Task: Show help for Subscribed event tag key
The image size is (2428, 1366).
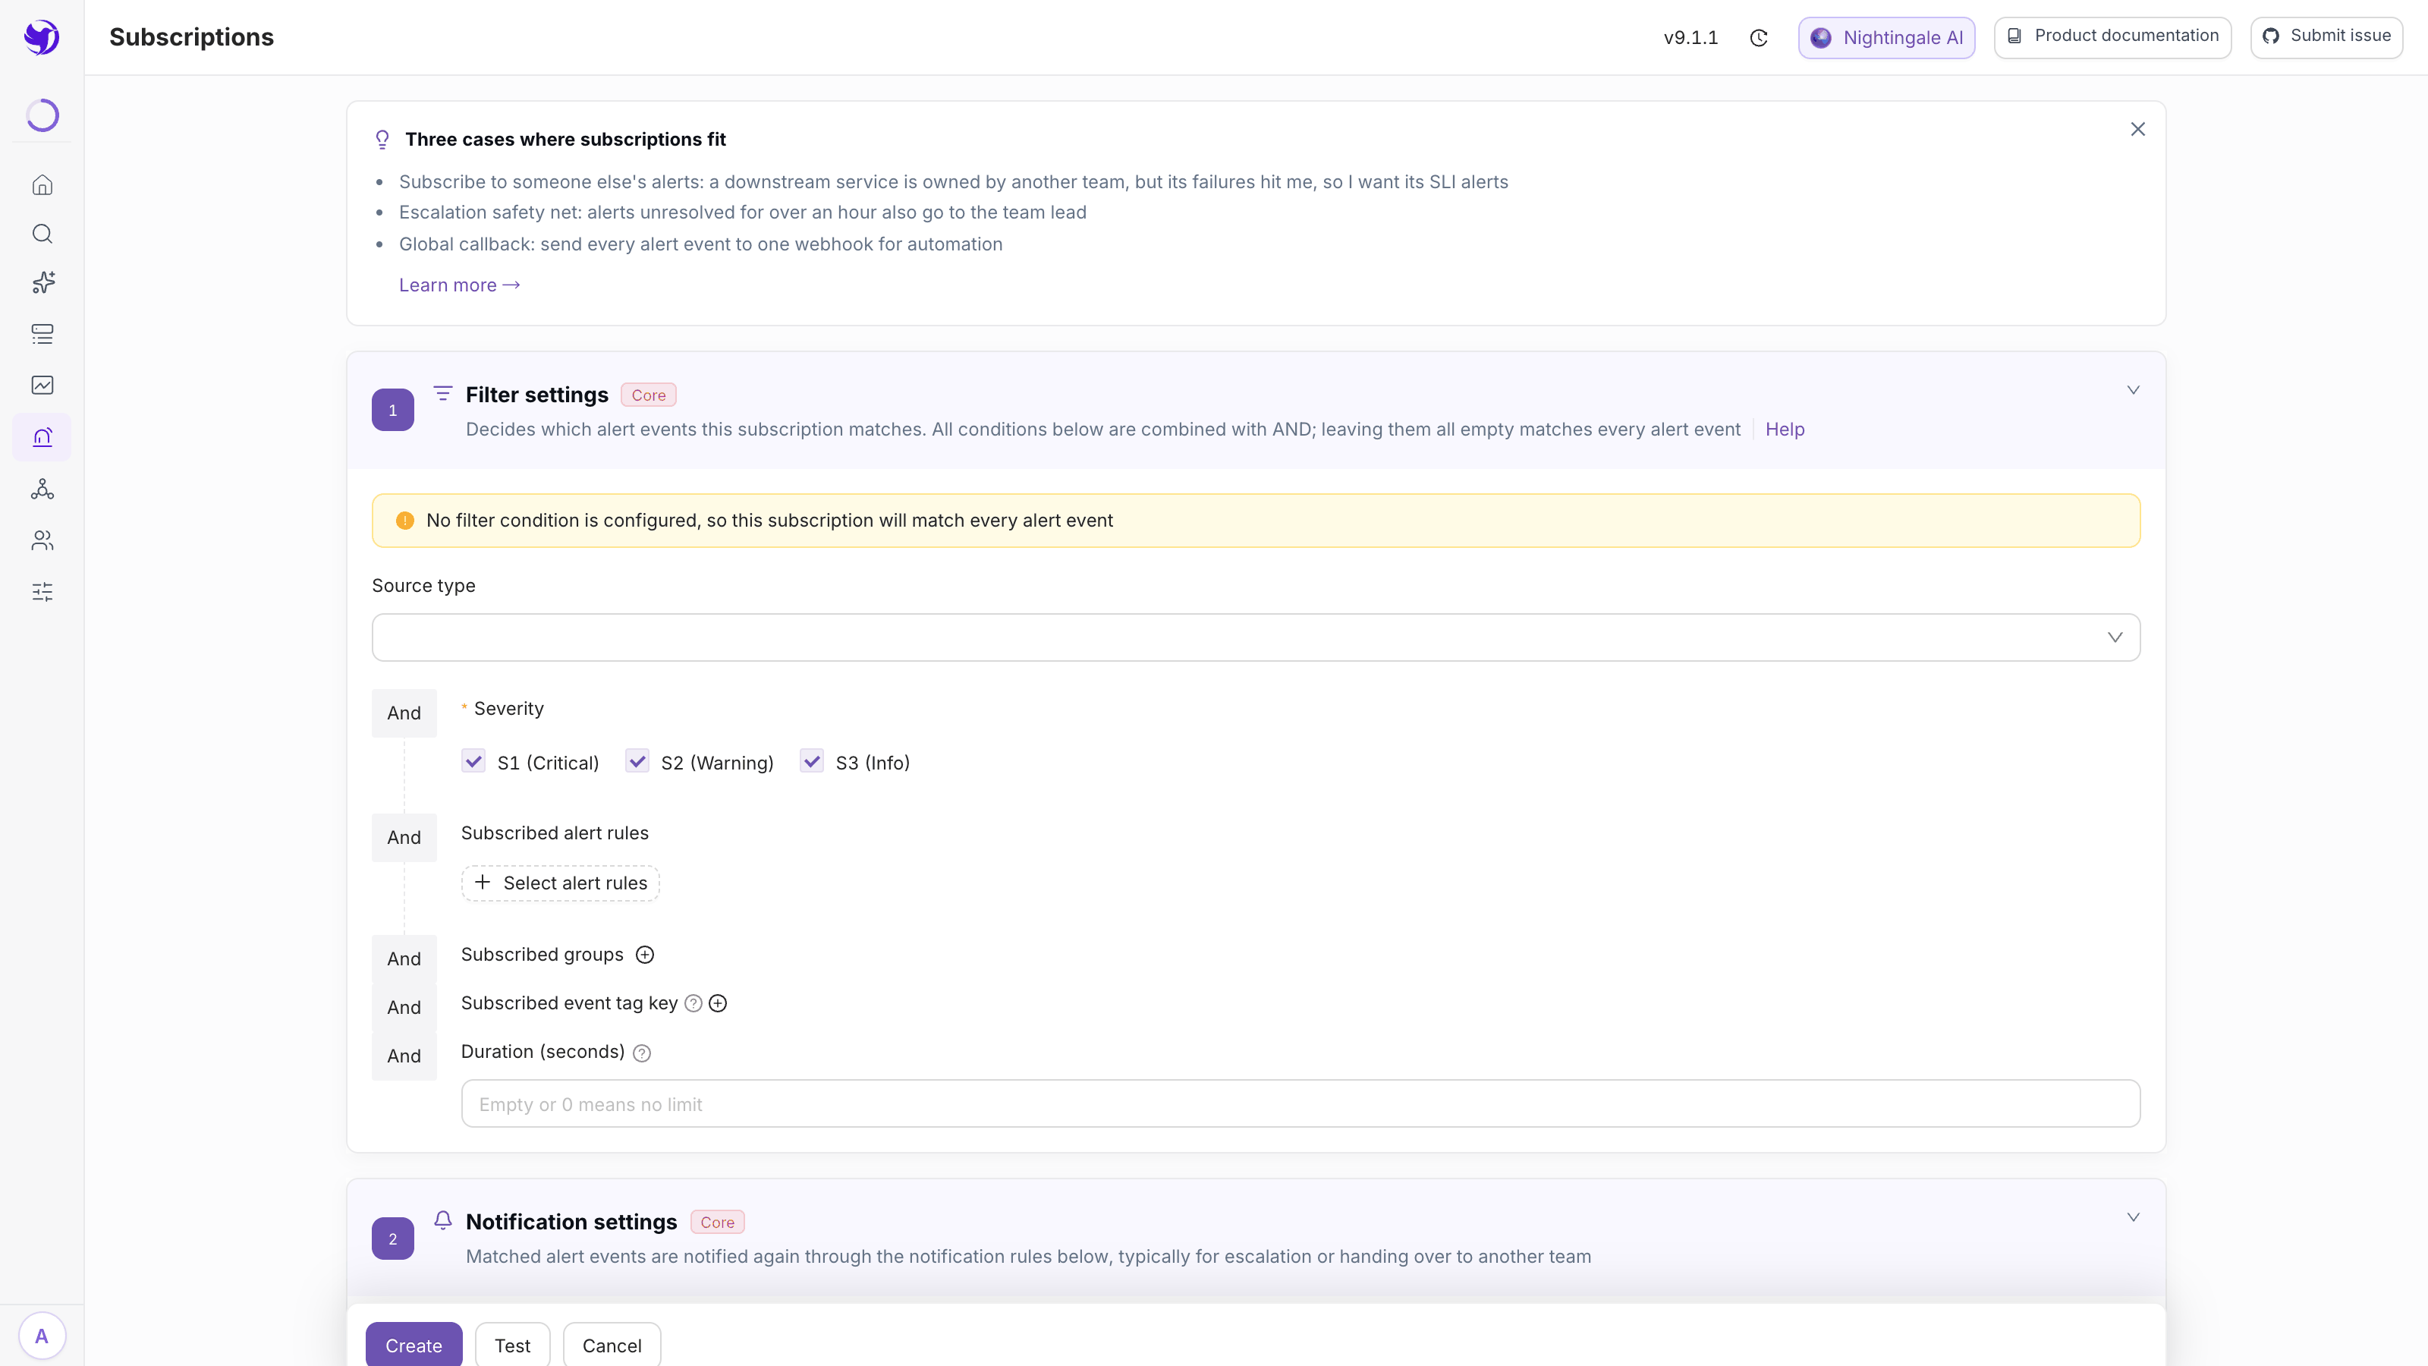Action: click(693, 1004)
